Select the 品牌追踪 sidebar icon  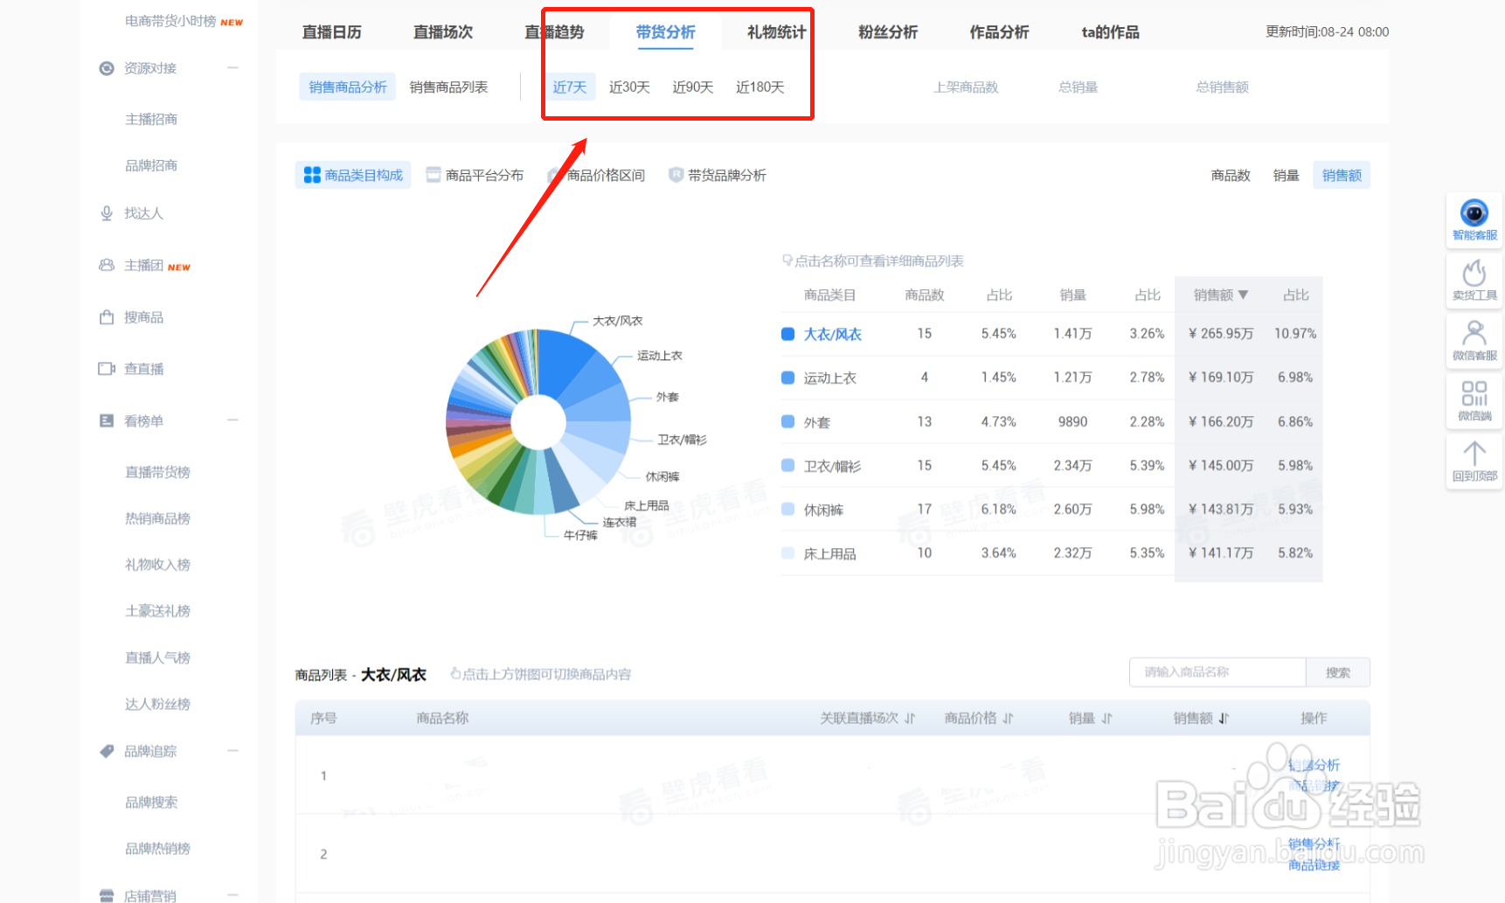pyautogui.click(x=106, y=750)
